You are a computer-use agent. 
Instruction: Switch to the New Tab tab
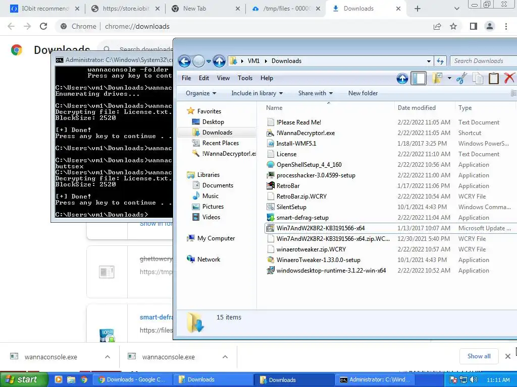coord(205,9)
